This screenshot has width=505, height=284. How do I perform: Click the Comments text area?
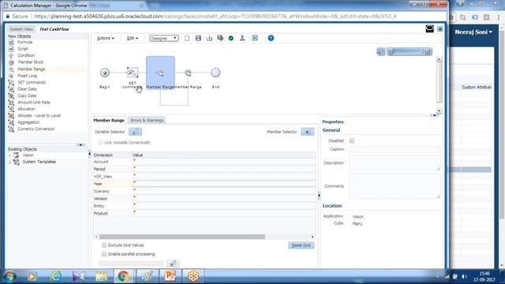click(395, 186)
